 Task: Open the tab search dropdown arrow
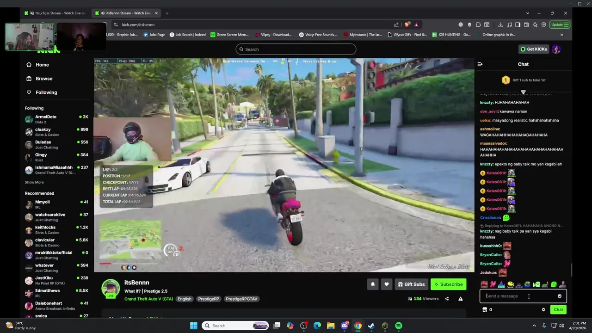coord(527,13)
